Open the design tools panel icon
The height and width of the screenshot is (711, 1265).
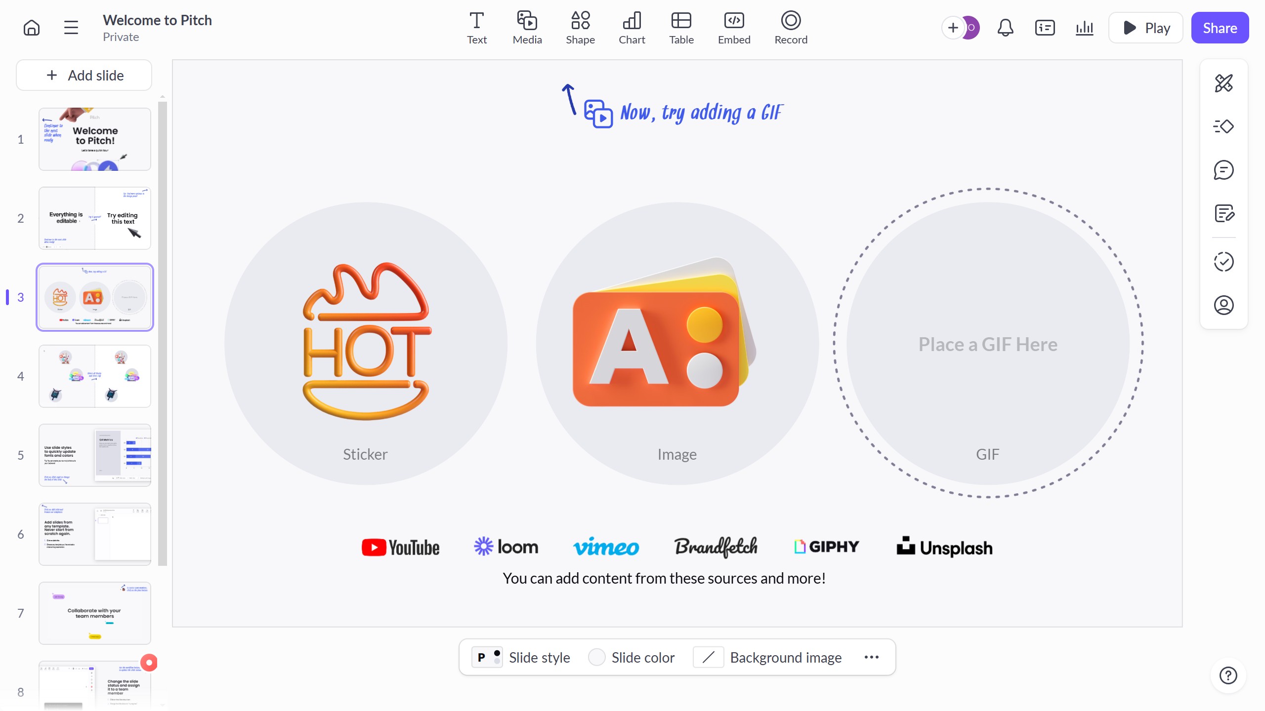click(x=1223, y=83)
